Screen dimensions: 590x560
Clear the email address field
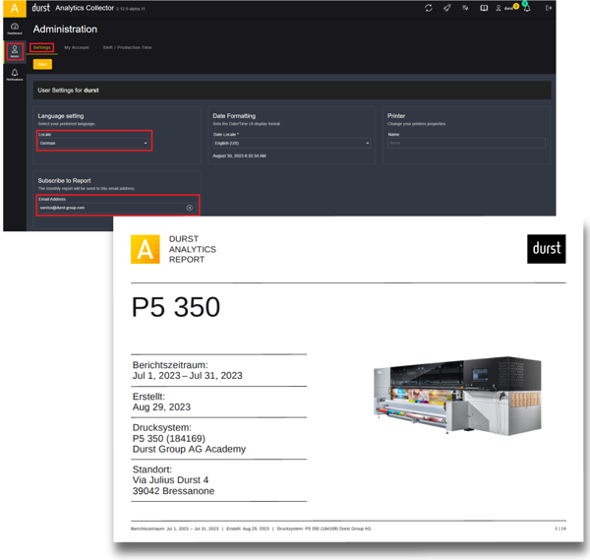(x=190, y=208)
